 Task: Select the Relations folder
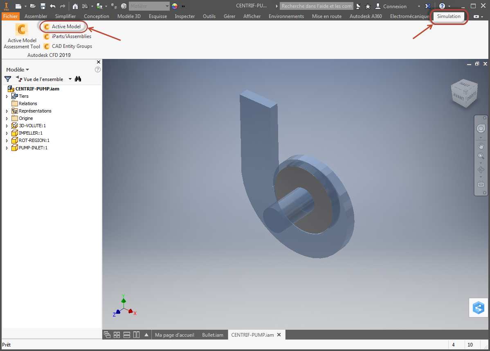[24, 103]
